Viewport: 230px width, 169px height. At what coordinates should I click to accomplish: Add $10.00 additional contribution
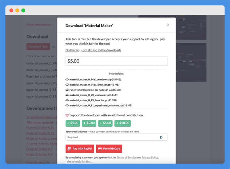[x=123, y=123]
